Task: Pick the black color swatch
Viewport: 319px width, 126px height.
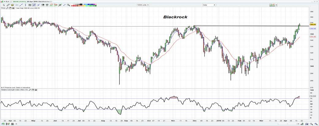Action: (x=81, y=4)
